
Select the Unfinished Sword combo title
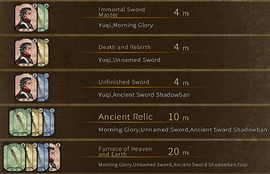tap(124, 82)
